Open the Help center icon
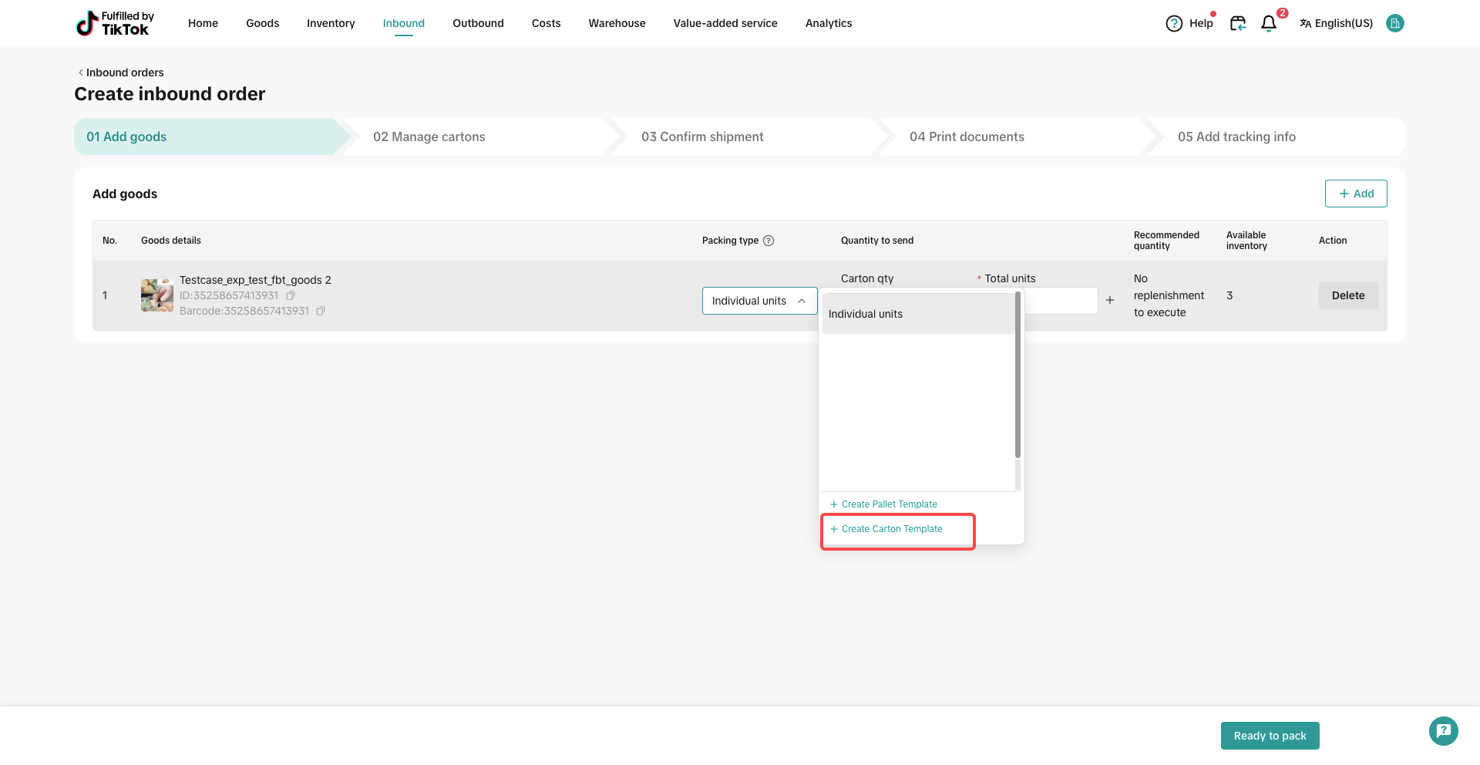1480x765 pixels. 1174,23
